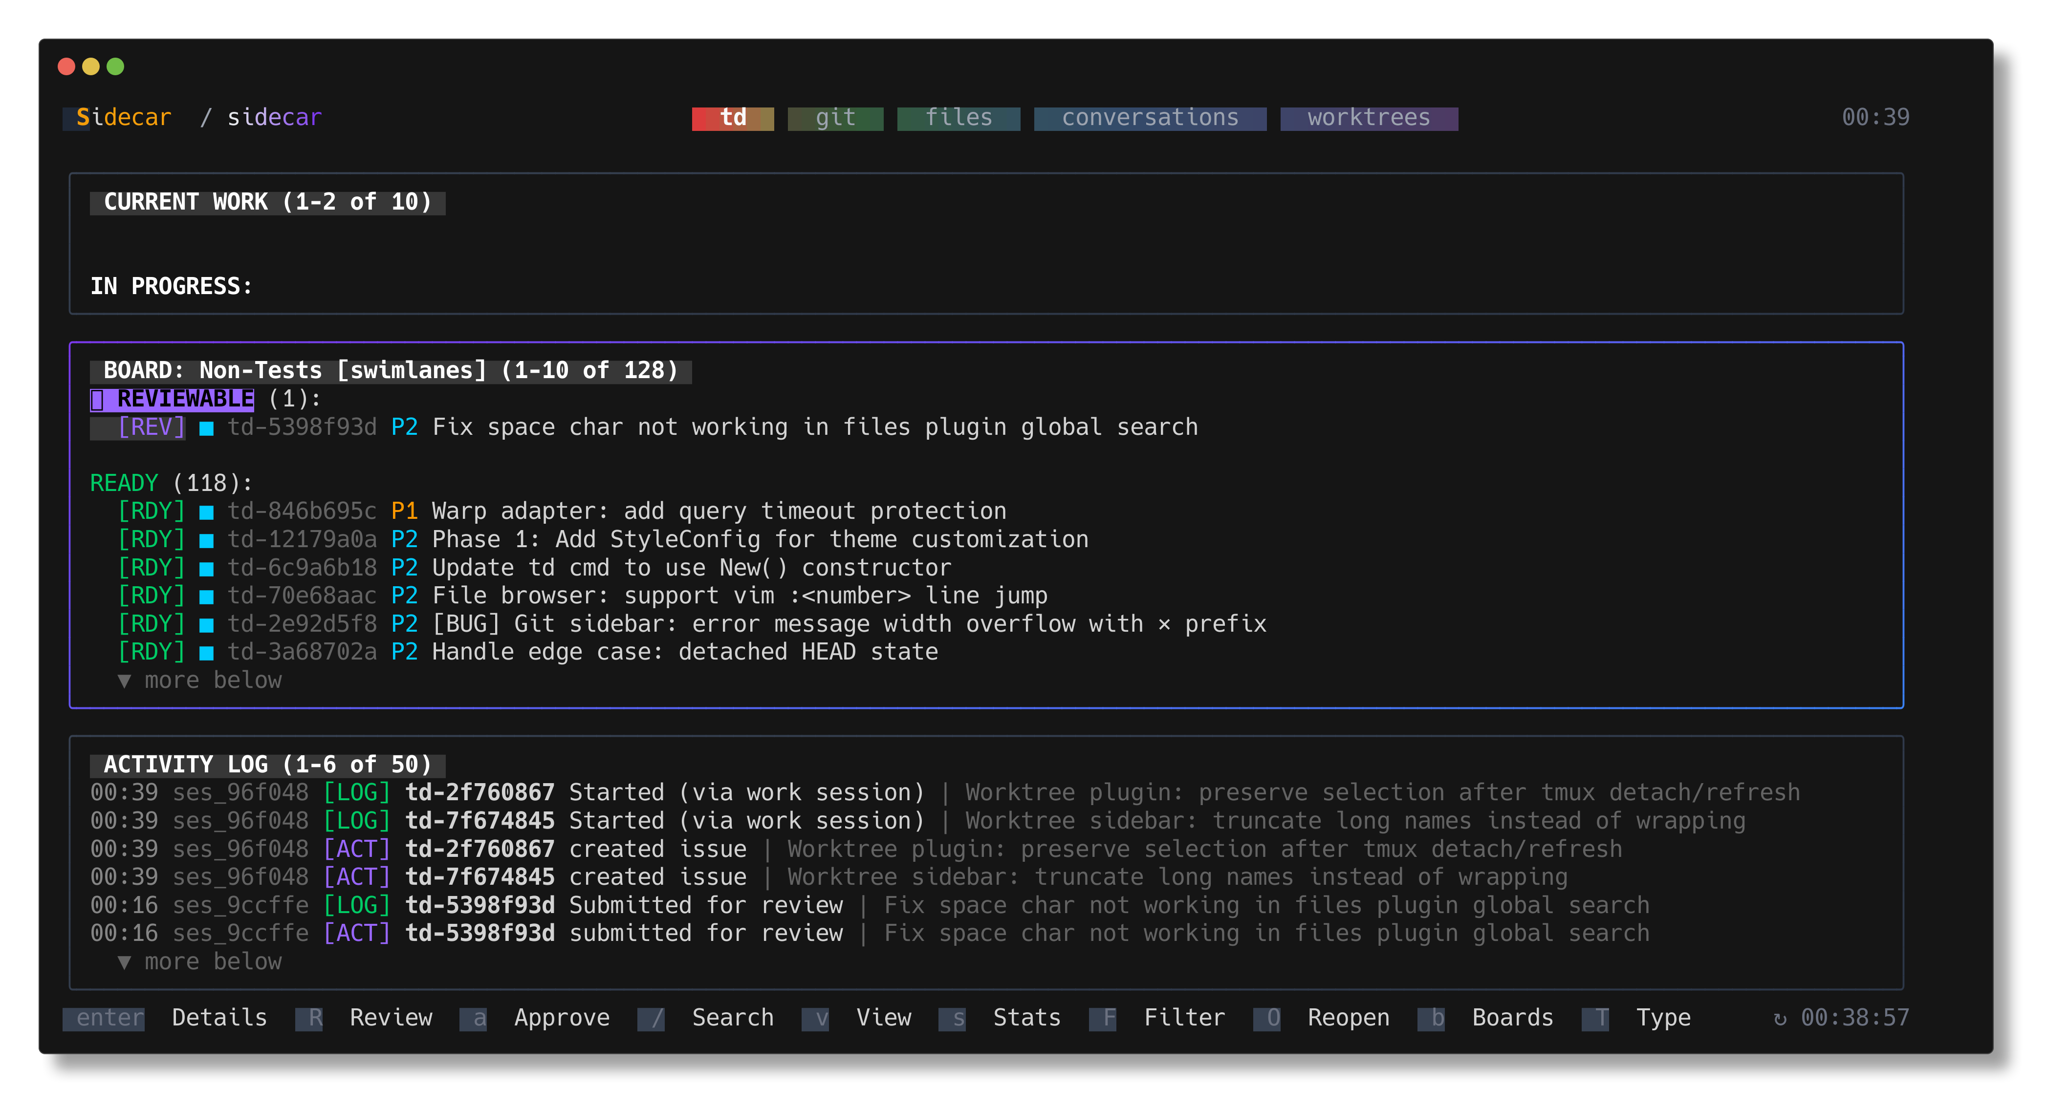Click the Review button
Viewport: 2048px width, 1108px height.
[x=391, y=1018]
